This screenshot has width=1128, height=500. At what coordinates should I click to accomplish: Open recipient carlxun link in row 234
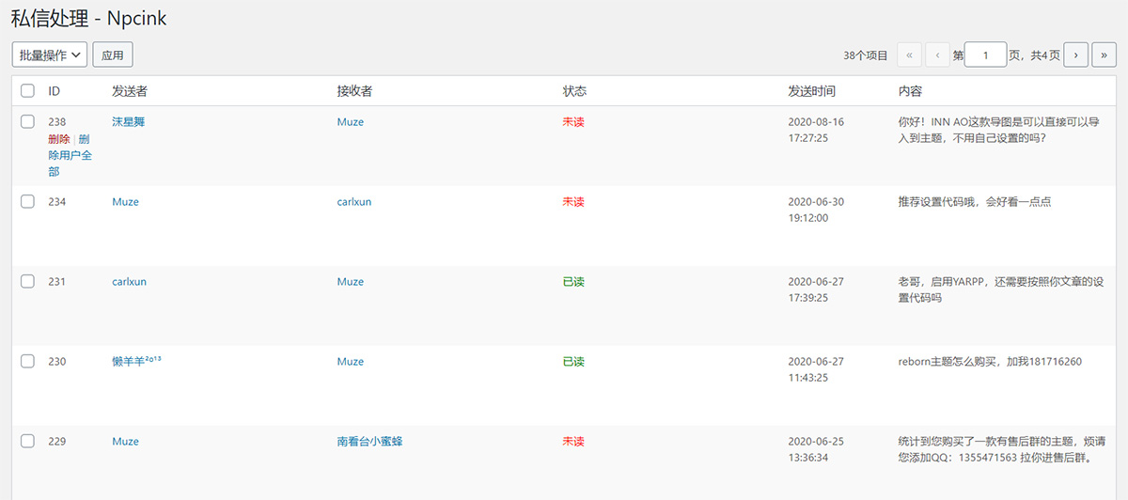click(354, 202)
